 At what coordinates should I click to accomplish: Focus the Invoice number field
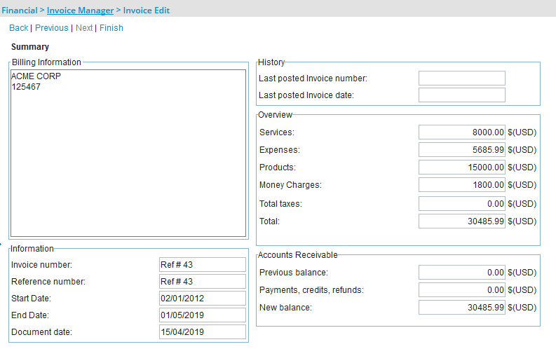click(203, 265)
